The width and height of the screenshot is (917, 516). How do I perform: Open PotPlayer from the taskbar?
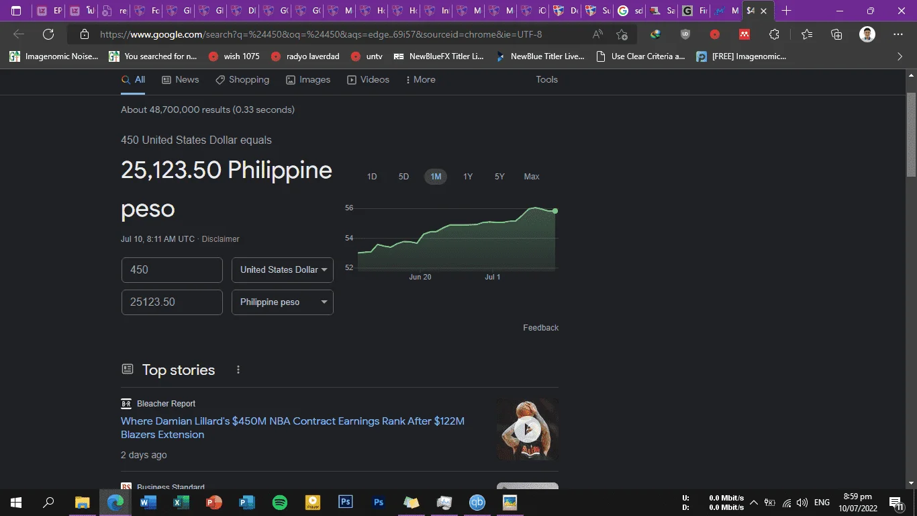313,502
